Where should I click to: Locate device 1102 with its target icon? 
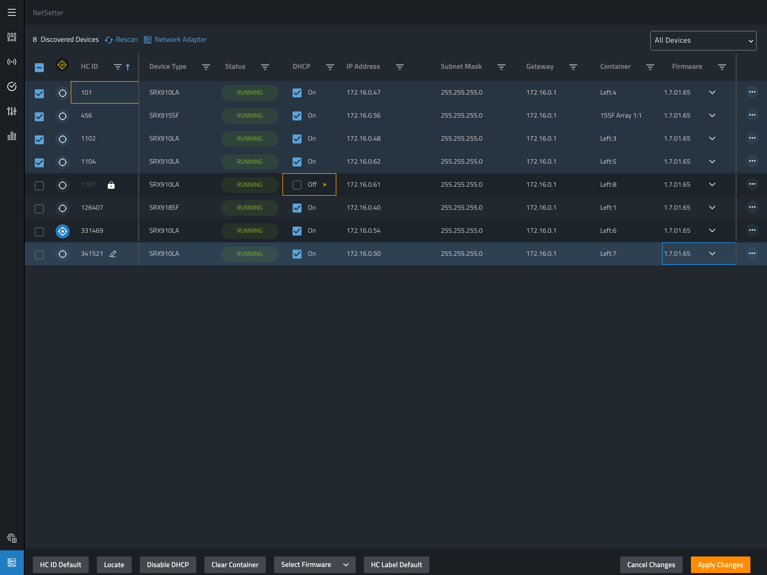(62, 139)
